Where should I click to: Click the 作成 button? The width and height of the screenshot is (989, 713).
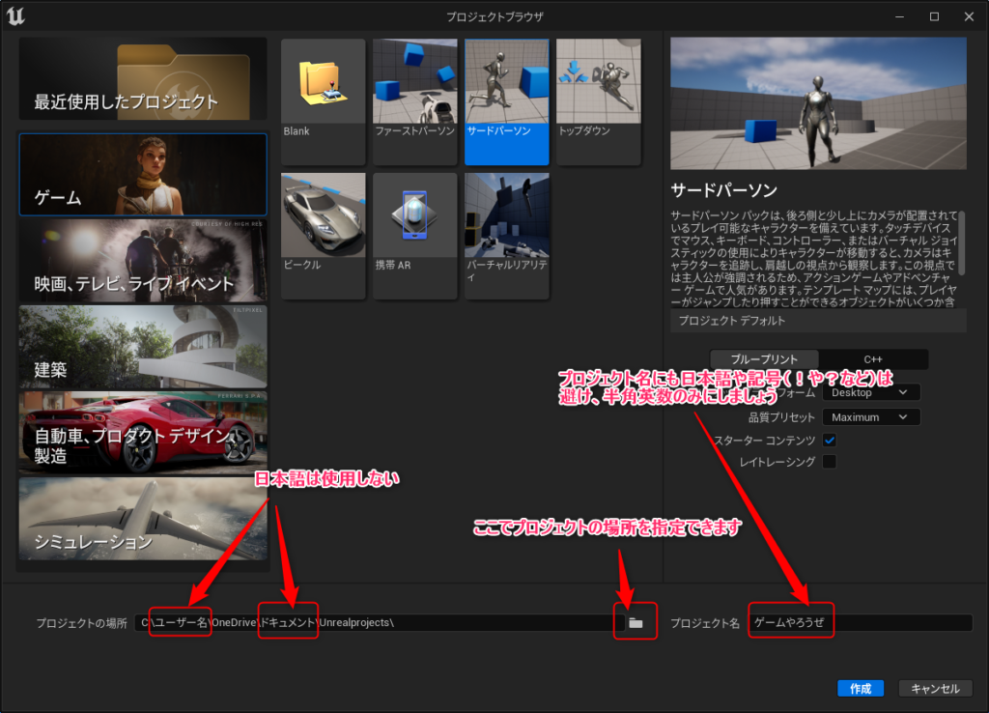click(860, 689)
